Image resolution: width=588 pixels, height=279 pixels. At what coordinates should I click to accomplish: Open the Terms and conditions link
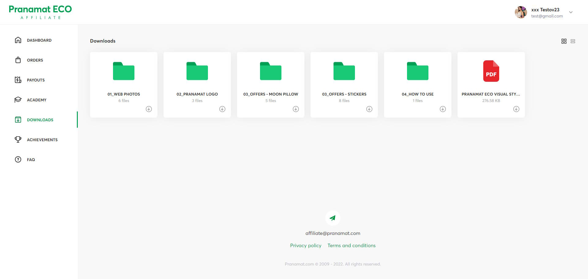351,246
